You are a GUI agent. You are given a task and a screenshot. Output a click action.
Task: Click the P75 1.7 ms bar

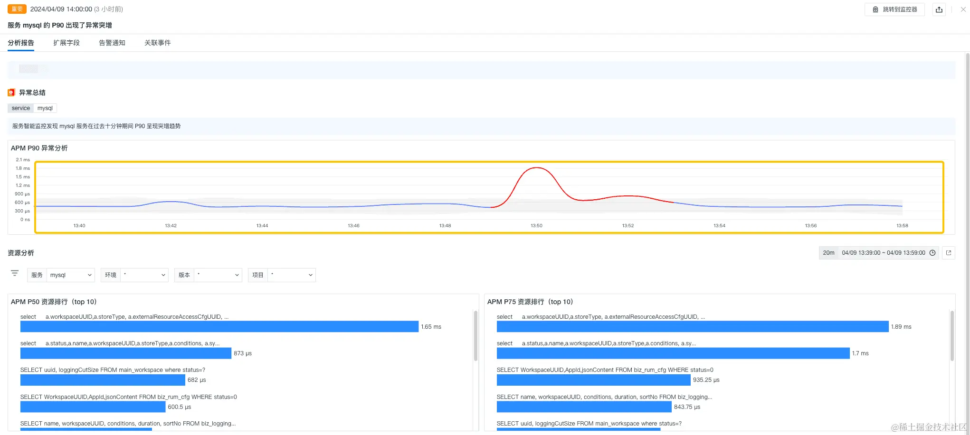click(x=673, y=353)
